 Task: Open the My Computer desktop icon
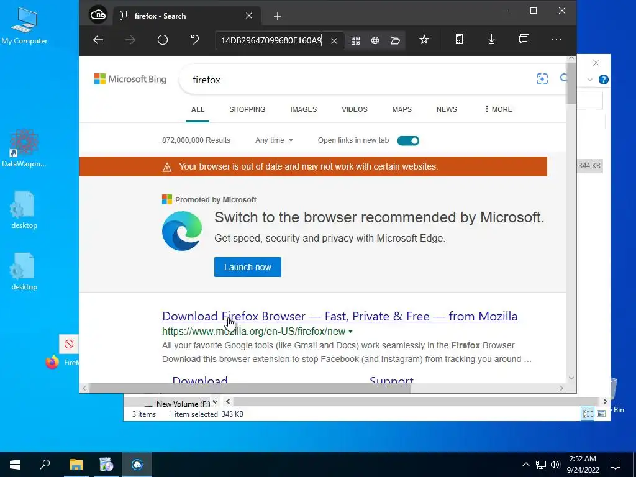pyautogui.click(x=24, y=26)
